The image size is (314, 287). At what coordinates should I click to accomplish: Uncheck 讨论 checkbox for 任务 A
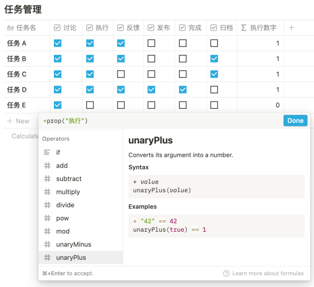tap(58, 43)
